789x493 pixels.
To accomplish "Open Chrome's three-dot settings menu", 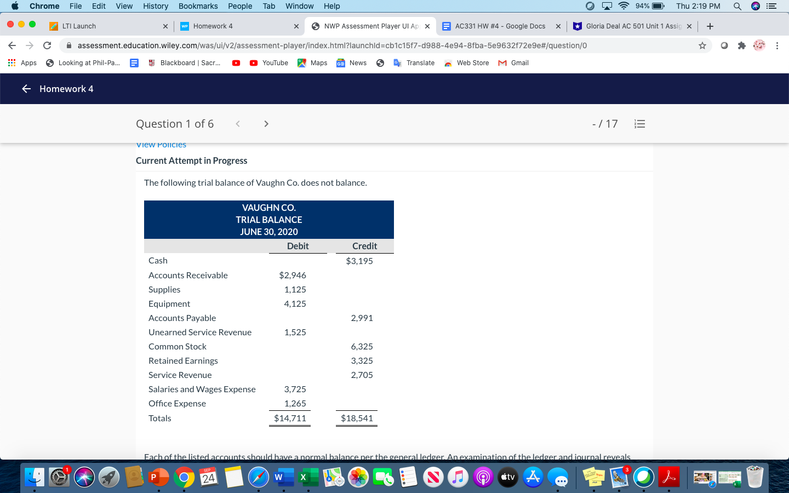I will point(777,47).
